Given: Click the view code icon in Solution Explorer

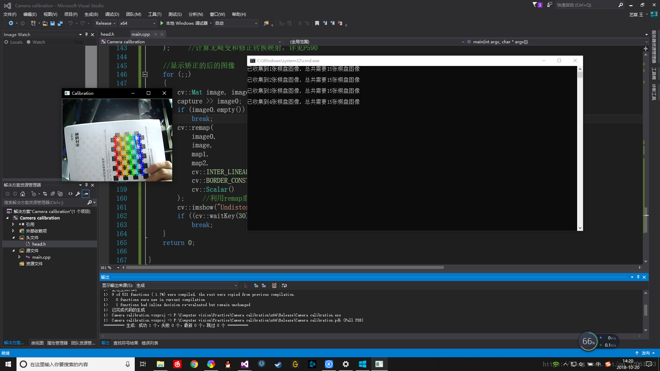Looking at the screenshot, I should click(70, 194).
